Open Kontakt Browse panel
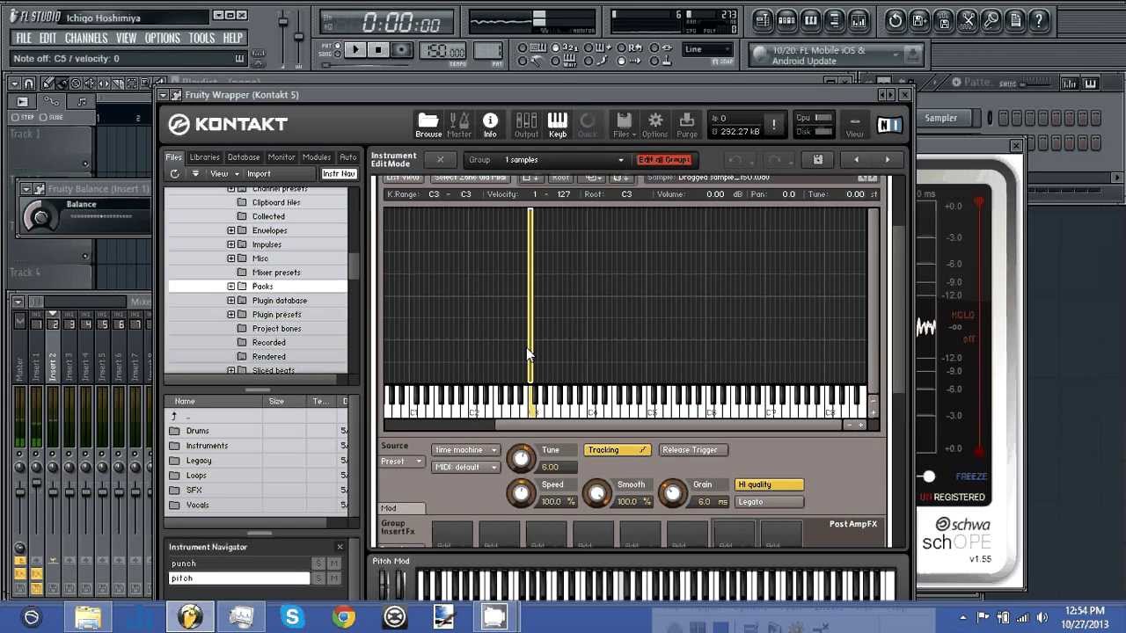This screenshot has height=633, width=1126. pyautogui.click(x=428, y=125)
